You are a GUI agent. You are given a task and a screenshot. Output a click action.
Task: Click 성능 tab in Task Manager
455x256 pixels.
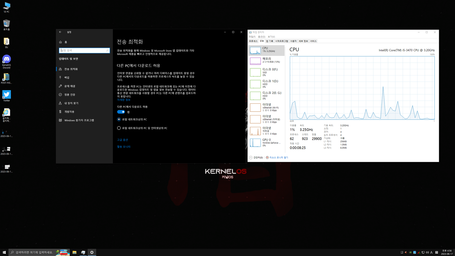click(262, 41)
